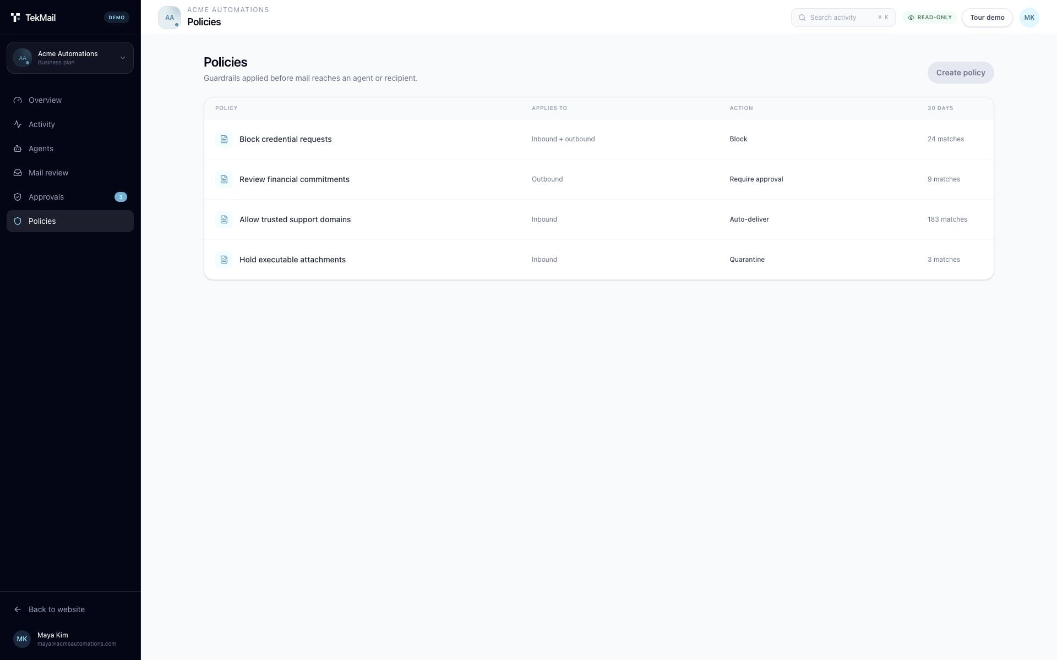Click the READ-ONLY status badge
The image size is (1057, 660).
929,18
